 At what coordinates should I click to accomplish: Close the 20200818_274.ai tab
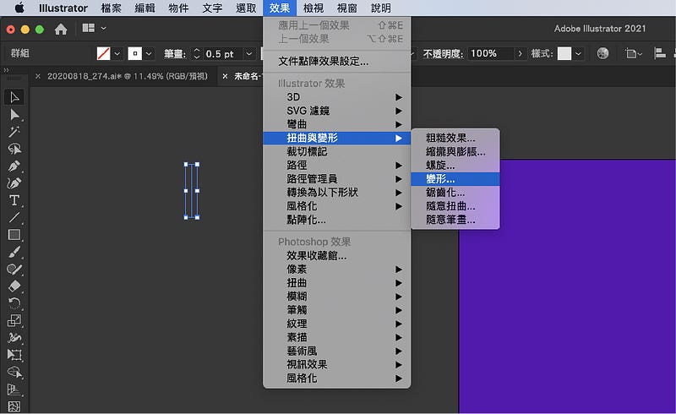coord(38,76)
